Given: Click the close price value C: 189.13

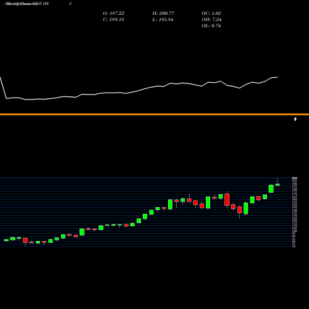Looking at the screenshot, I should point(113,19).
